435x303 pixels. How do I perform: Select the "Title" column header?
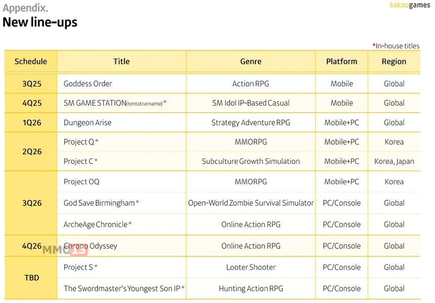pos(121,61)
